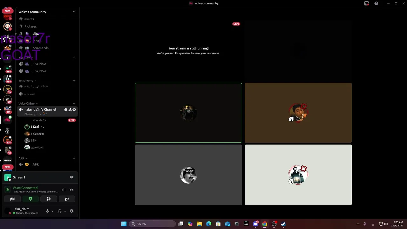Viewport: 407px width, 229px height.
Task: Select the gray background user tile
Action: click(x=188, y=175)
